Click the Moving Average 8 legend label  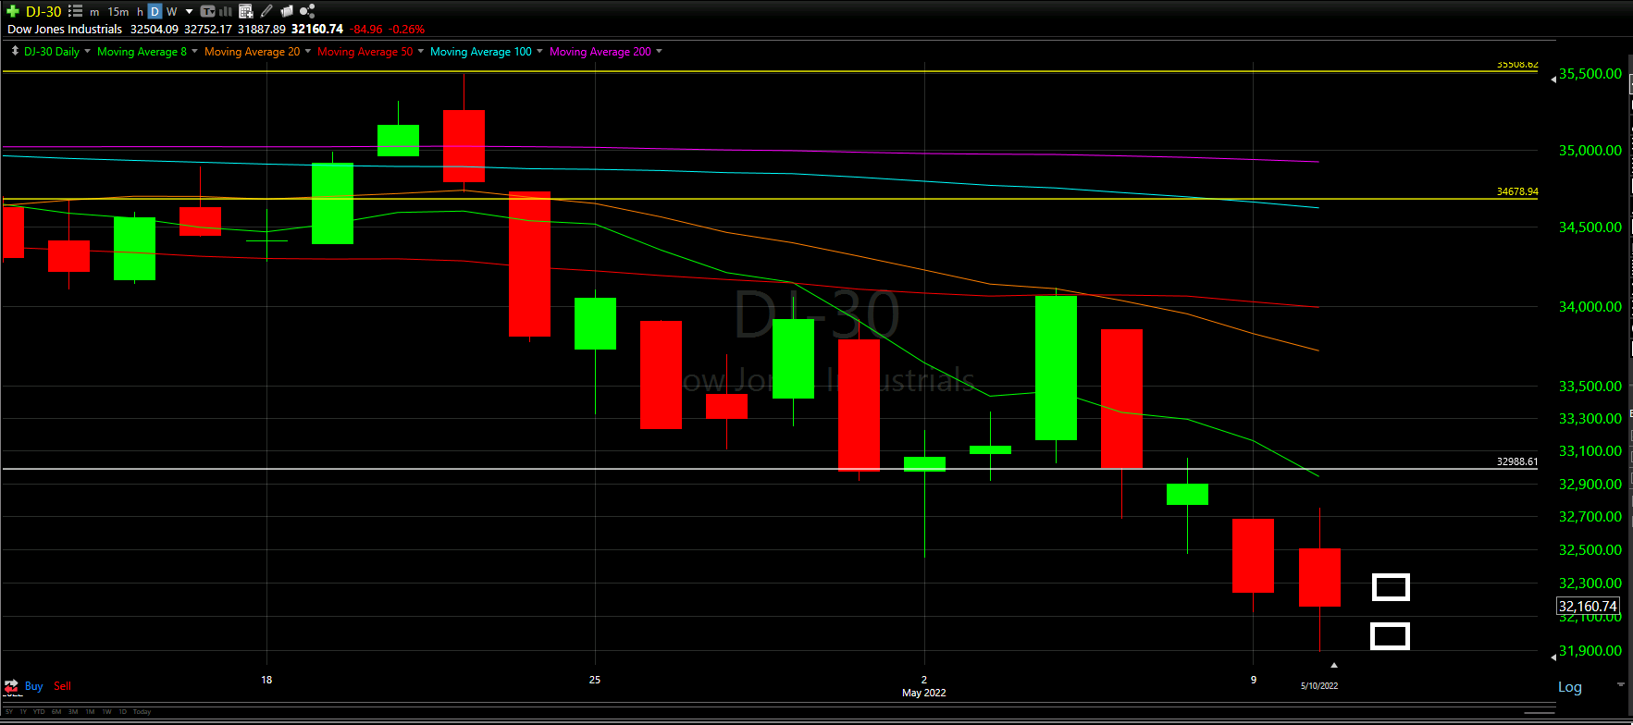point(142,52)
